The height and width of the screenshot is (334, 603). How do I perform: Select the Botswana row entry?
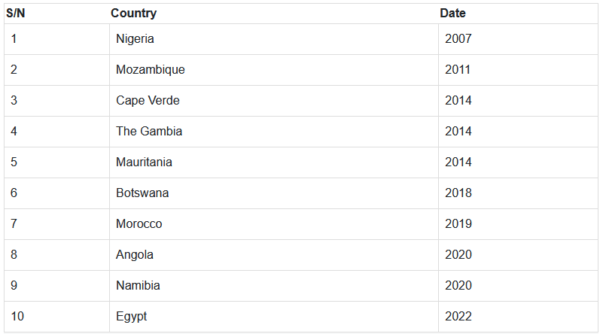point(142,193)
